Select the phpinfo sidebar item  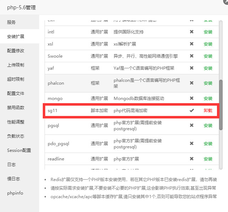click(15, 193)
